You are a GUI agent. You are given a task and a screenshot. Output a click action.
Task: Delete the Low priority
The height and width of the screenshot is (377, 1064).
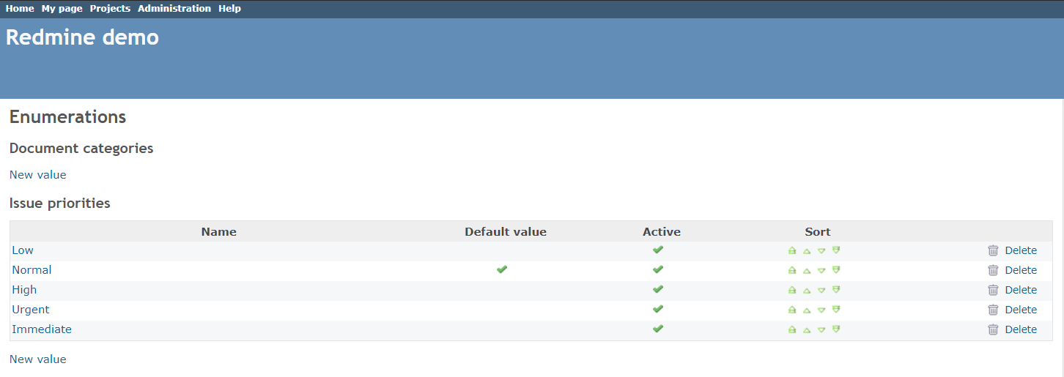point(1021,250)
